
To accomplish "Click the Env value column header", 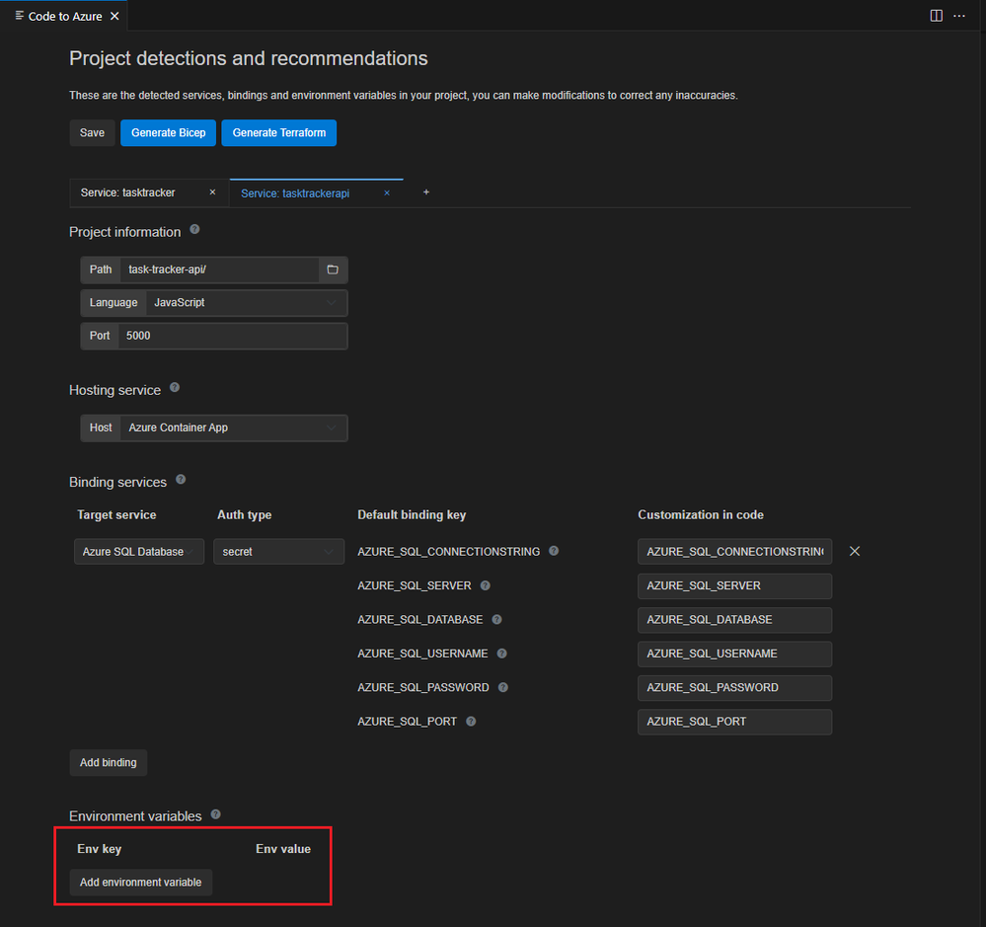I will (283, 849).
